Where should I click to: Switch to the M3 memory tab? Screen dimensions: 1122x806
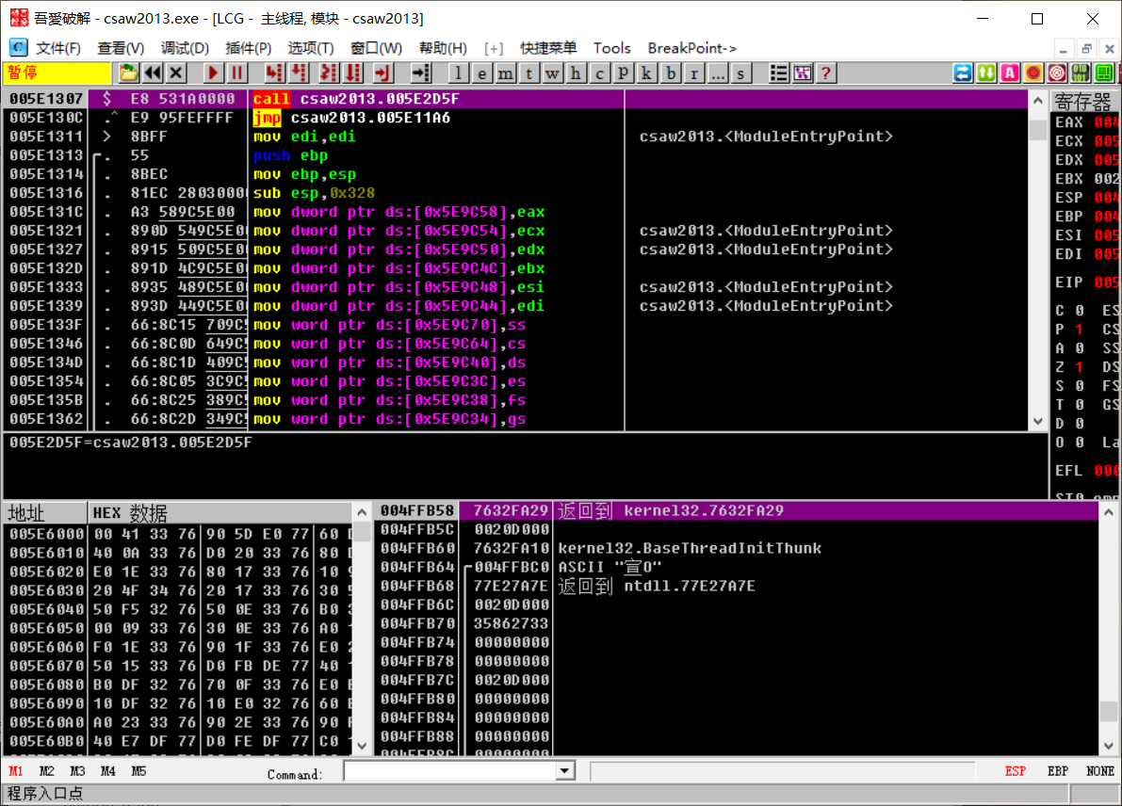(x=77, y=771)
